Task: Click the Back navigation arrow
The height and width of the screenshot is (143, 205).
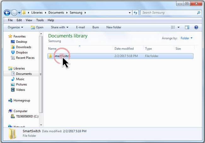Action: coord(7,13)
